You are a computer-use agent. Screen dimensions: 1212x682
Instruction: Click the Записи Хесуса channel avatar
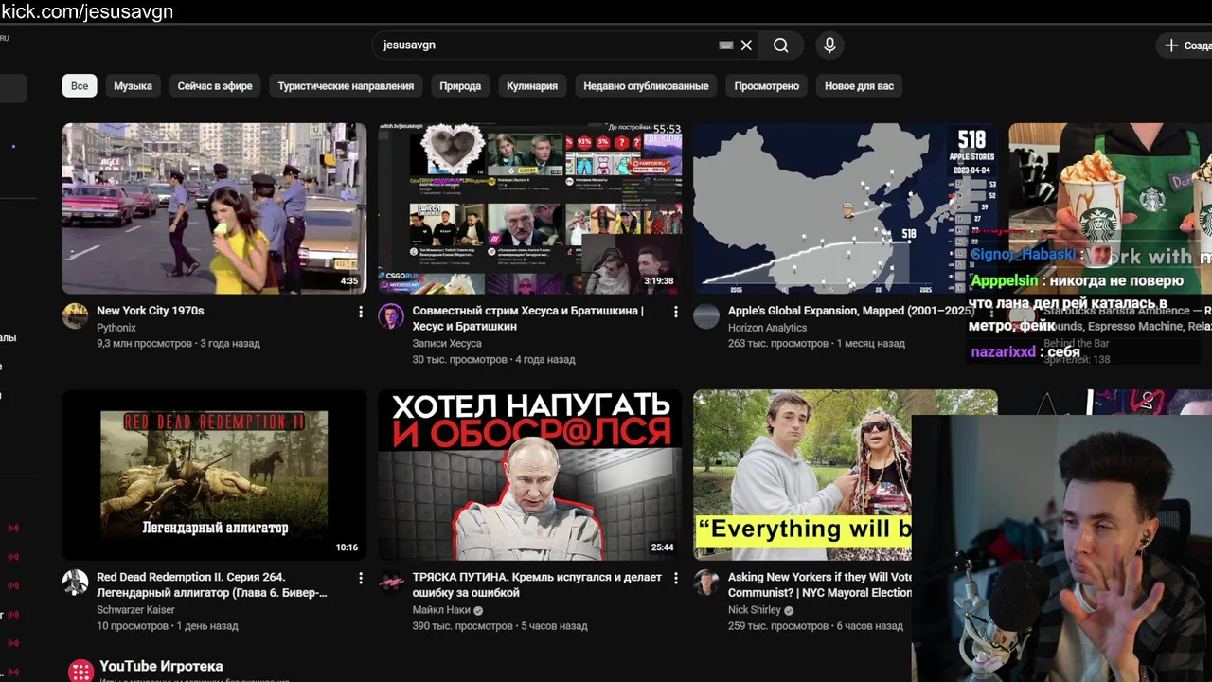point(391,316)
